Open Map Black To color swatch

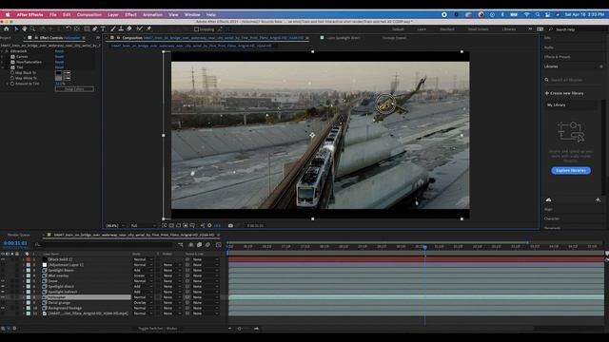click(58, 73)
